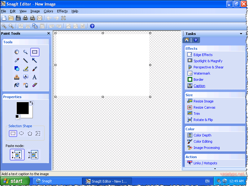Image resolution: width=248 pixels, height=186 pixels.
Task: Save the image with floppy icon
Action: point(18,18)
